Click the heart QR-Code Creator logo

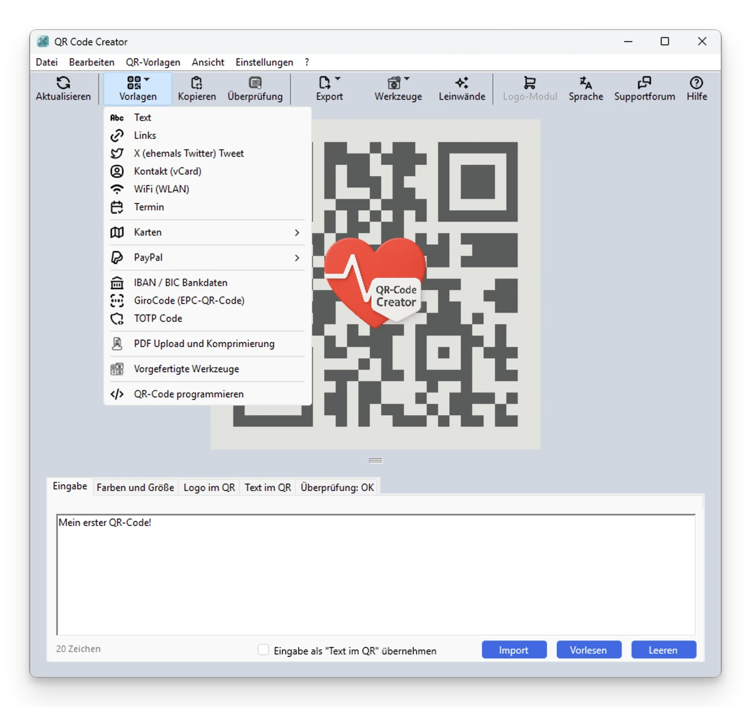[x=375, y=282]
